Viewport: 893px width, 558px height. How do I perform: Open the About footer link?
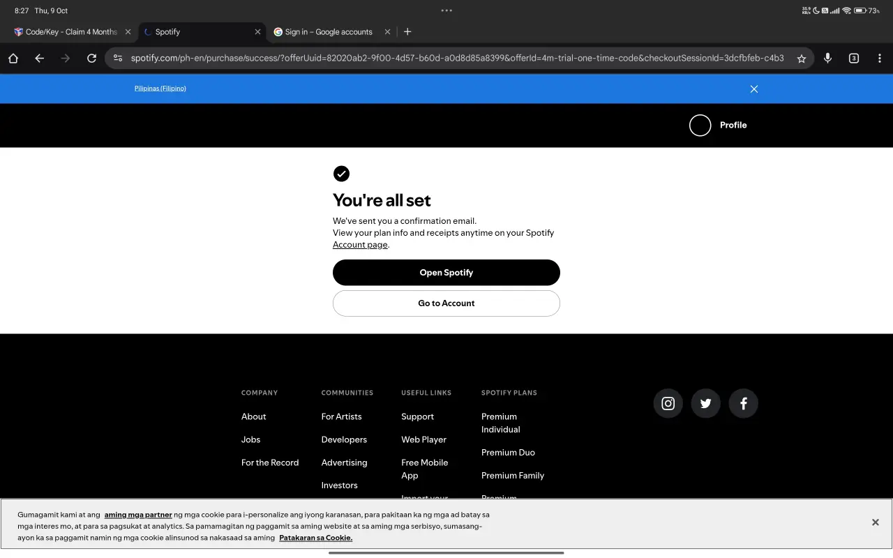pos(253,416)
